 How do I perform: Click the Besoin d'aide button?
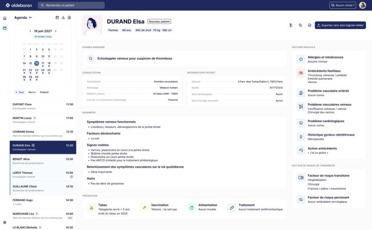point(343,5)
